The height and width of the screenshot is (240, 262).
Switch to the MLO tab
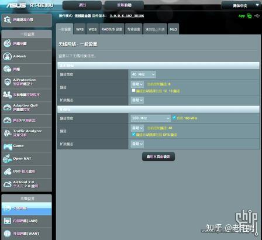(x=173, y=29)
